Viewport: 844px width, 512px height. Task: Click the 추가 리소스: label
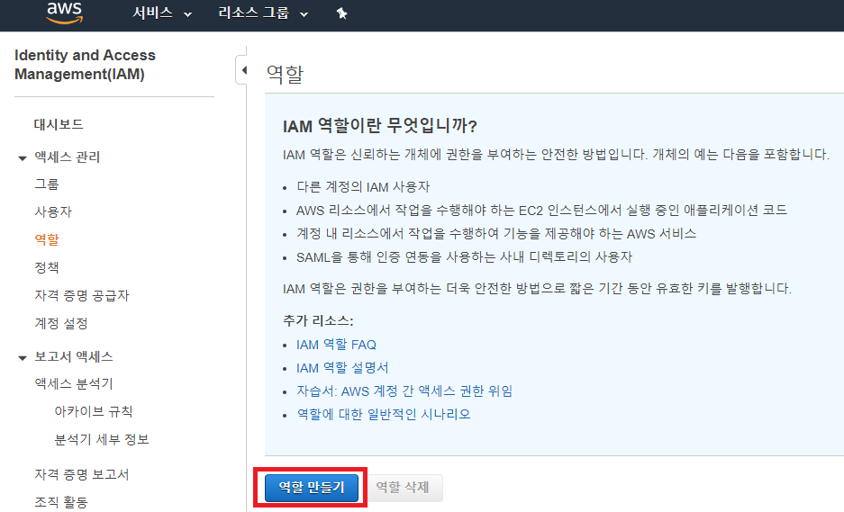[x=318, y=320]
